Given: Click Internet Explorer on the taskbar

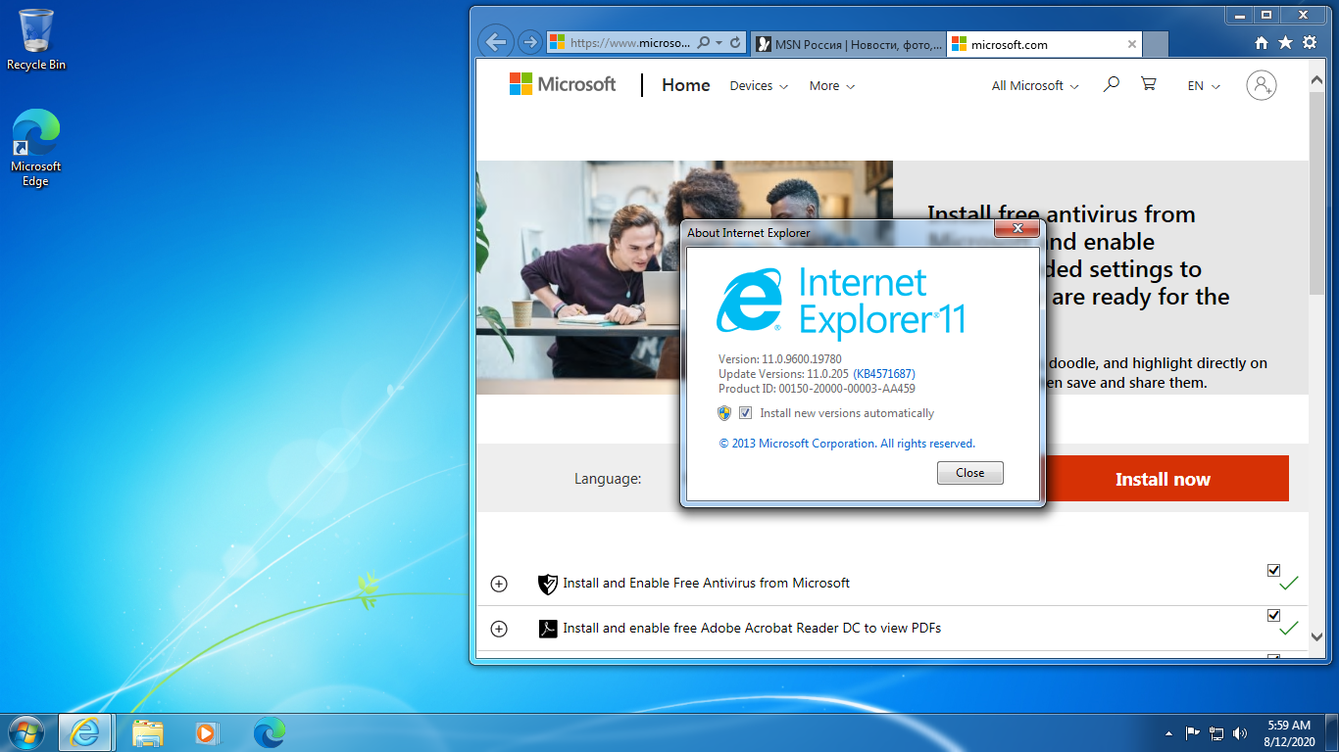Looking at the screenshot, I should tap(84, 732).
